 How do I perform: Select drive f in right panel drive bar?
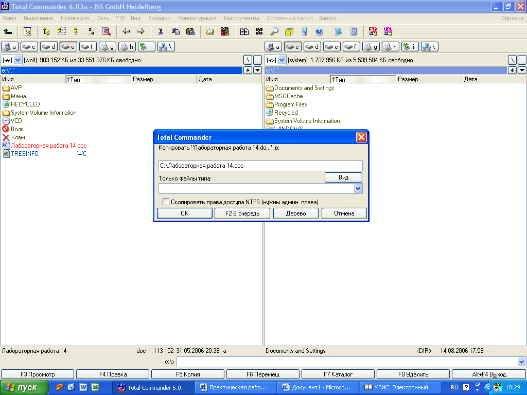point(351,47)
